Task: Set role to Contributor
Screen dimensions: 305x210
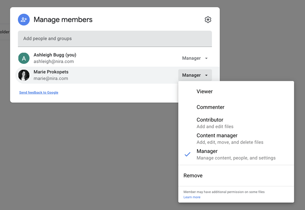Action: click(210, 120)
